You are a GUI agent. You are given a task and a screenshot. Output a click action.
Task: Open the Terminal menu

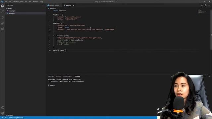click(x=36, y=2)
